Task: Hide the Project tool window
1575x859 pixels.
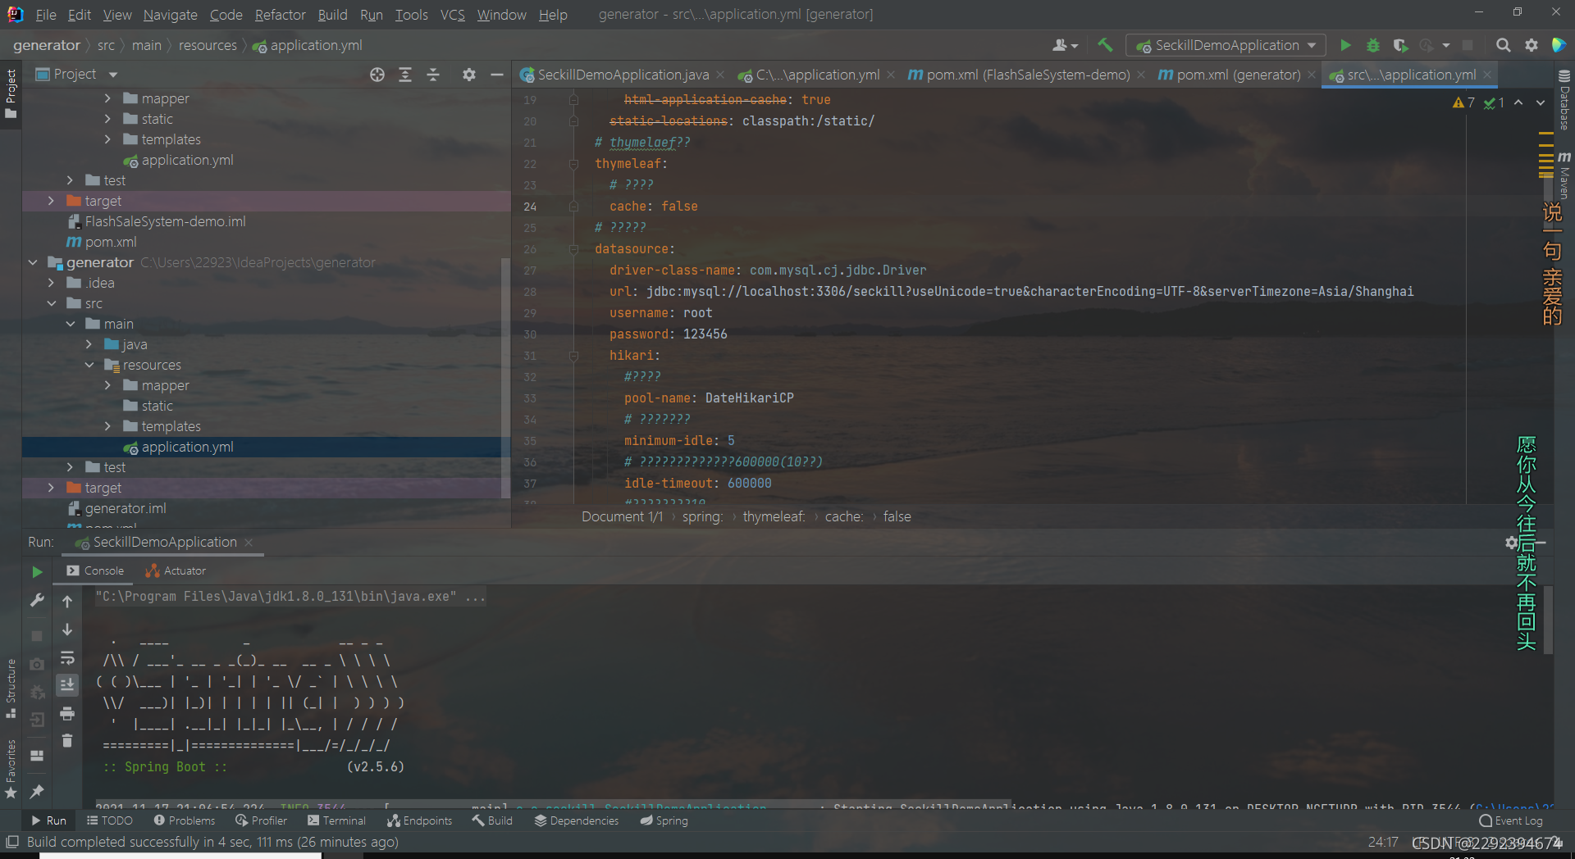Action: pos(496,75)
